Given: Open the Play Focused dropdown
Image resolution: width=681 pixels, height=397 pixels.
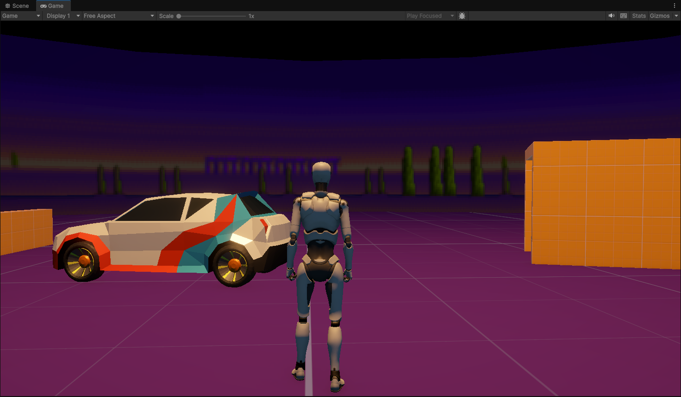Looking at the screenshot, I should [430, 16].
